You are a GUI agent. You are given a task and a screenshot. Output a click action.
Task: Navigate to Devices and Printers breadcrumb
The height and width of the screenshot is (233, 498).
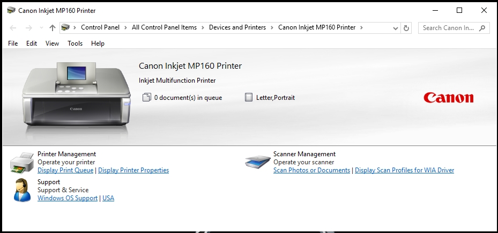(237, 27)
